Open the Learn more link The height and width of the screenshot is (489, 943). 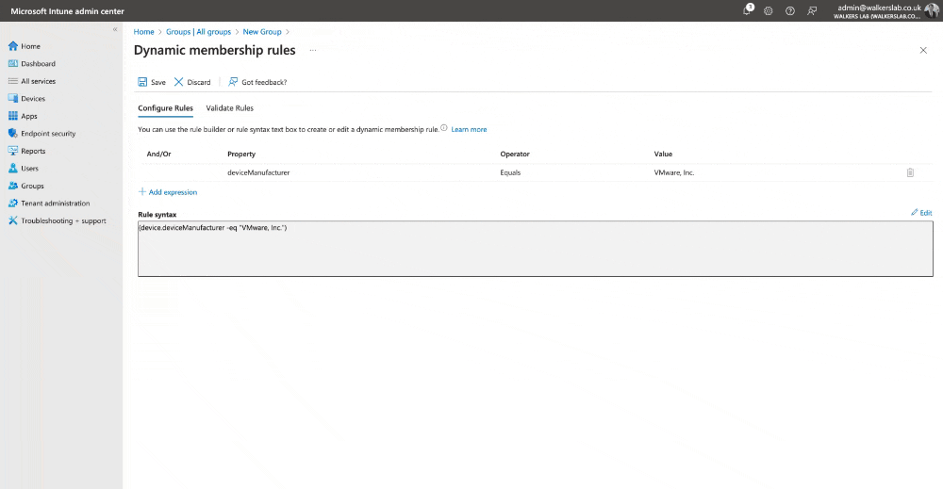coord(469,129)
